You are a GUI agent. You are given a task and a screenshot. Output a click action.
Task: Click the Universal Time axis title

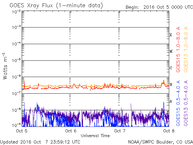pos(95,136)
